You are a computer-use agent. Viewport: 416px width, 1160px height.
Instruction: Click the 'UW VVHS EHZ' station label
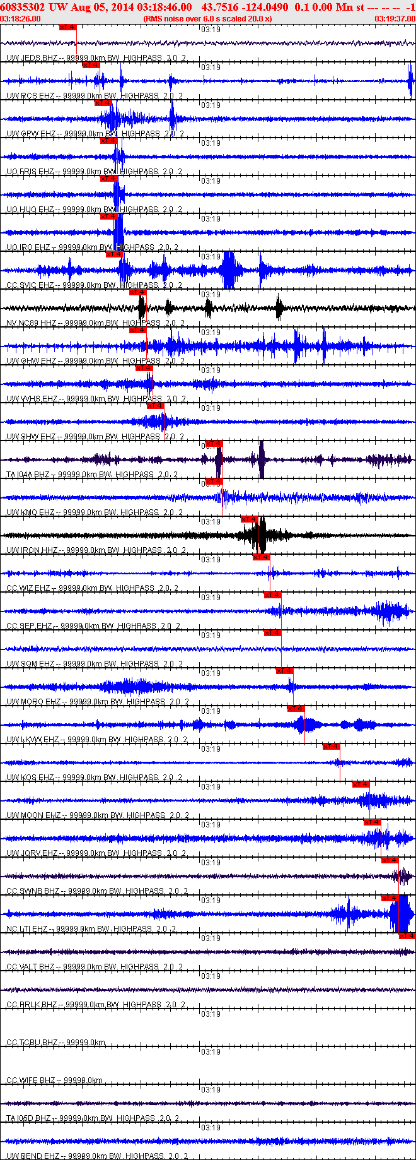32,399
